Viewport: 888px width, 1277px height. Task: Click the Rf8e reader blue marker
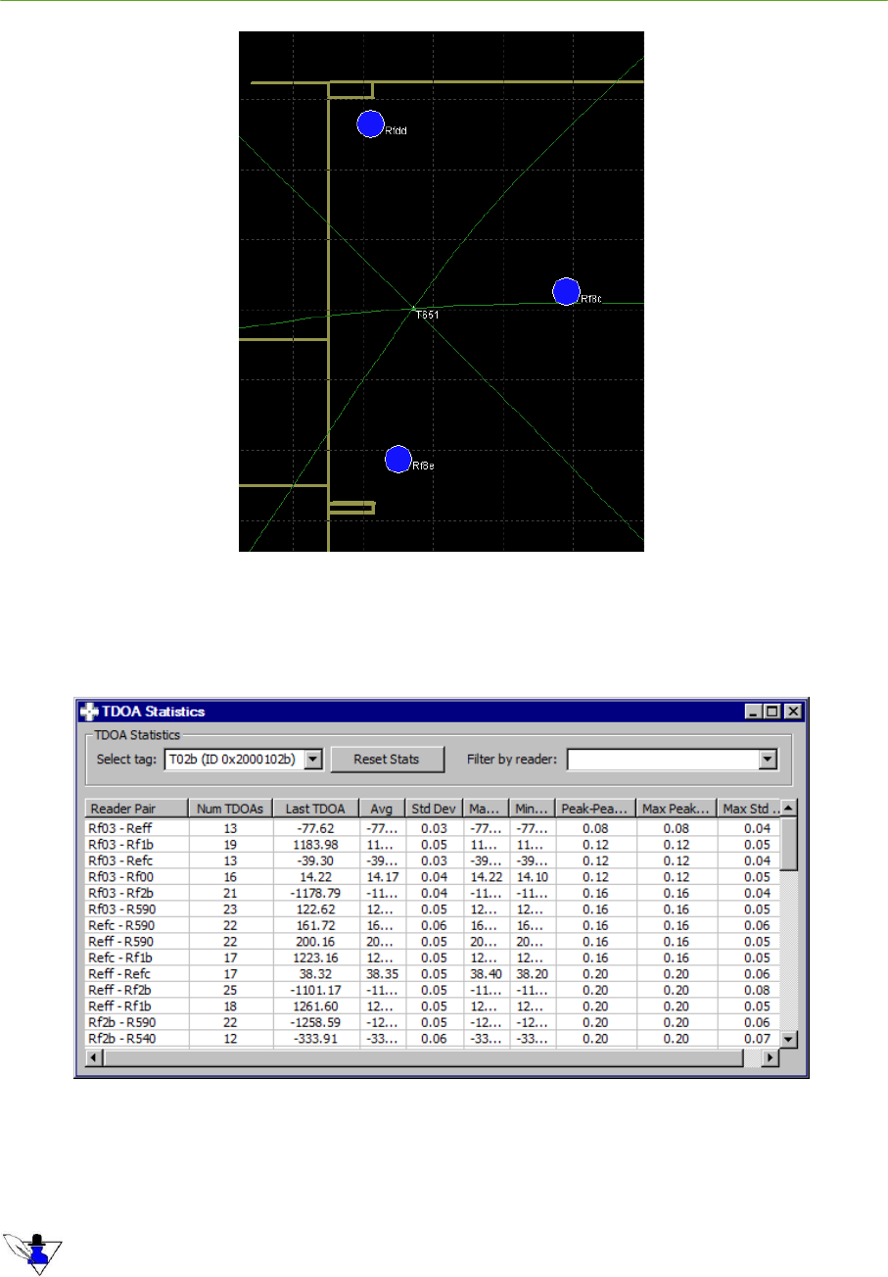coord(397,460)
